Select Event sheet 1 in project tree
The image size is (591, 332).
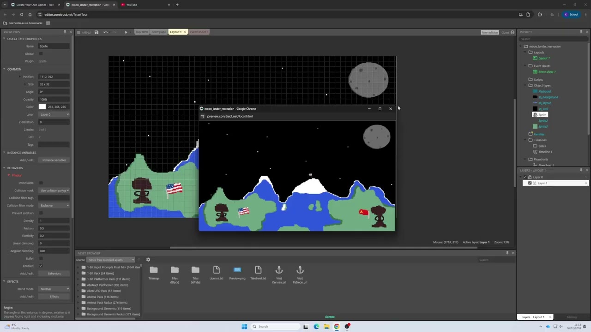click(547, 71)
